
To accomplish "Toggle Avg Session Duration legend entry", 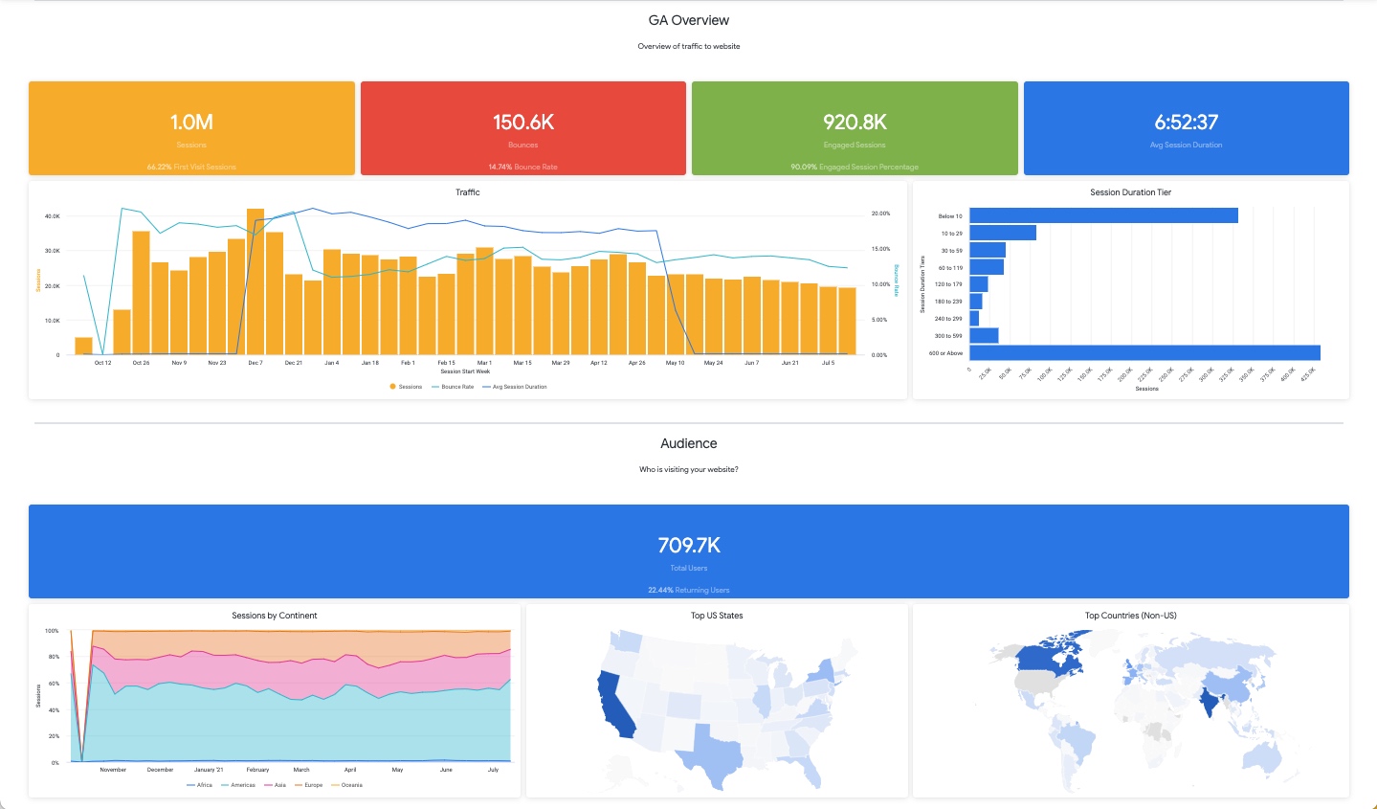I will point(519,387).
